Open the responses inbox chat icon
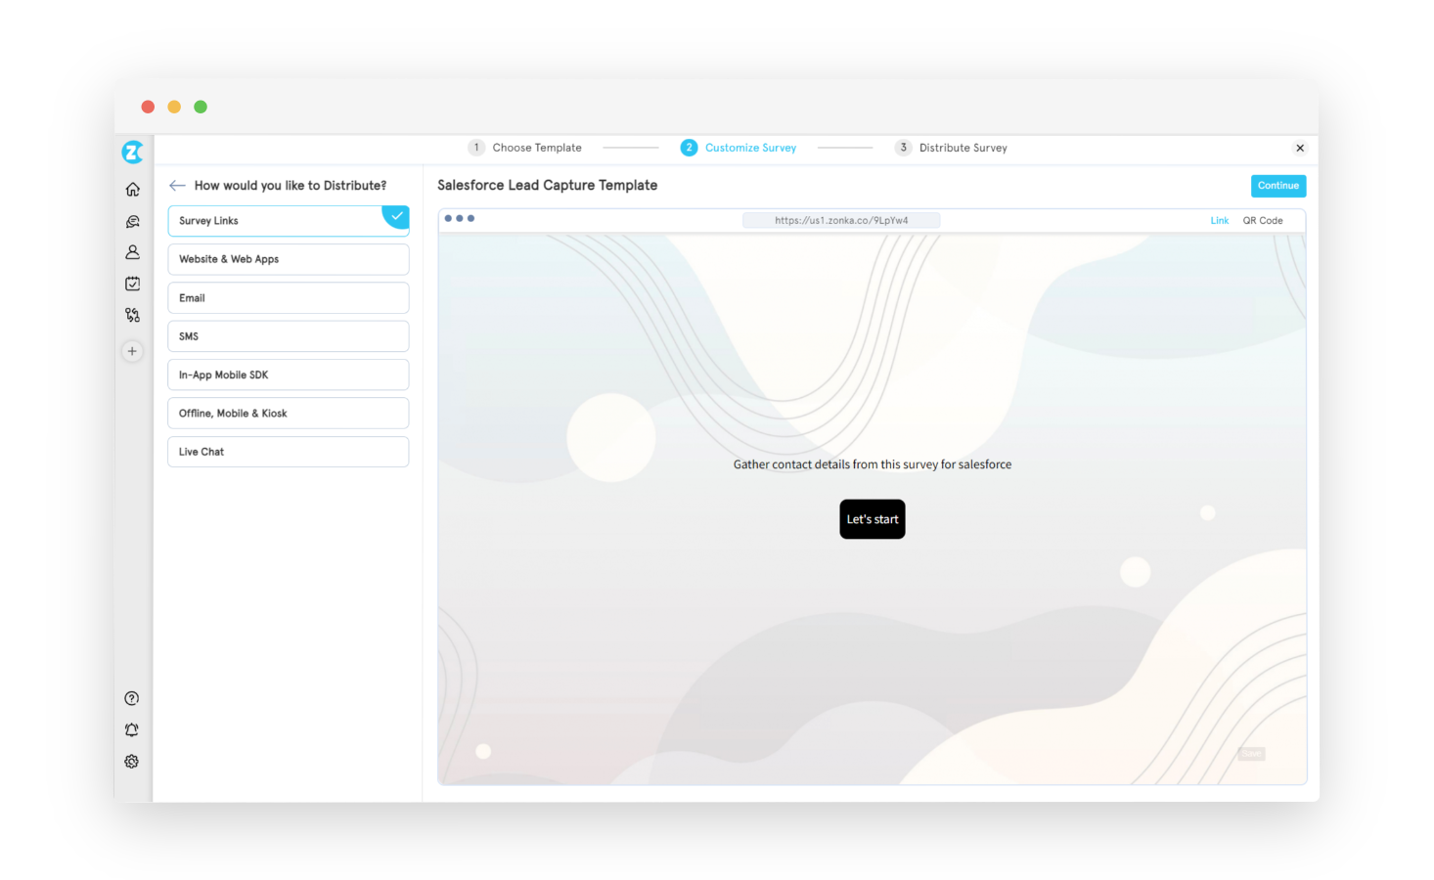 coord(132,222)
